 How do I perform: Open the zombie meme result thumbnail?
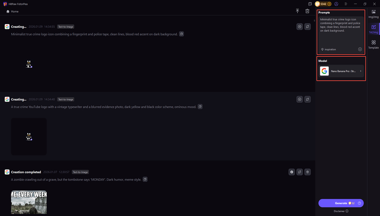tap(29, 202)
